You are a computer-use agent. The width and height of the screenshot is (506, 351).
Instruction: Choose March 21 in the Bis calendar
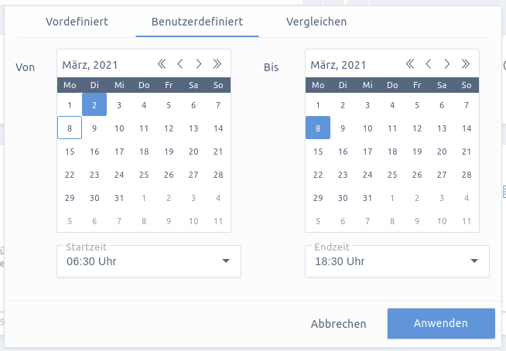(467, 152)
